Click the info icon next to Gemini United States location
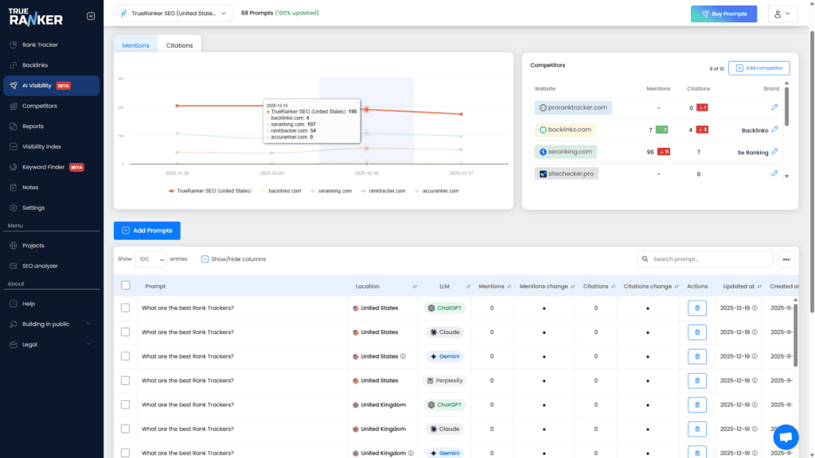815x458 pixels. pos(404,356)
